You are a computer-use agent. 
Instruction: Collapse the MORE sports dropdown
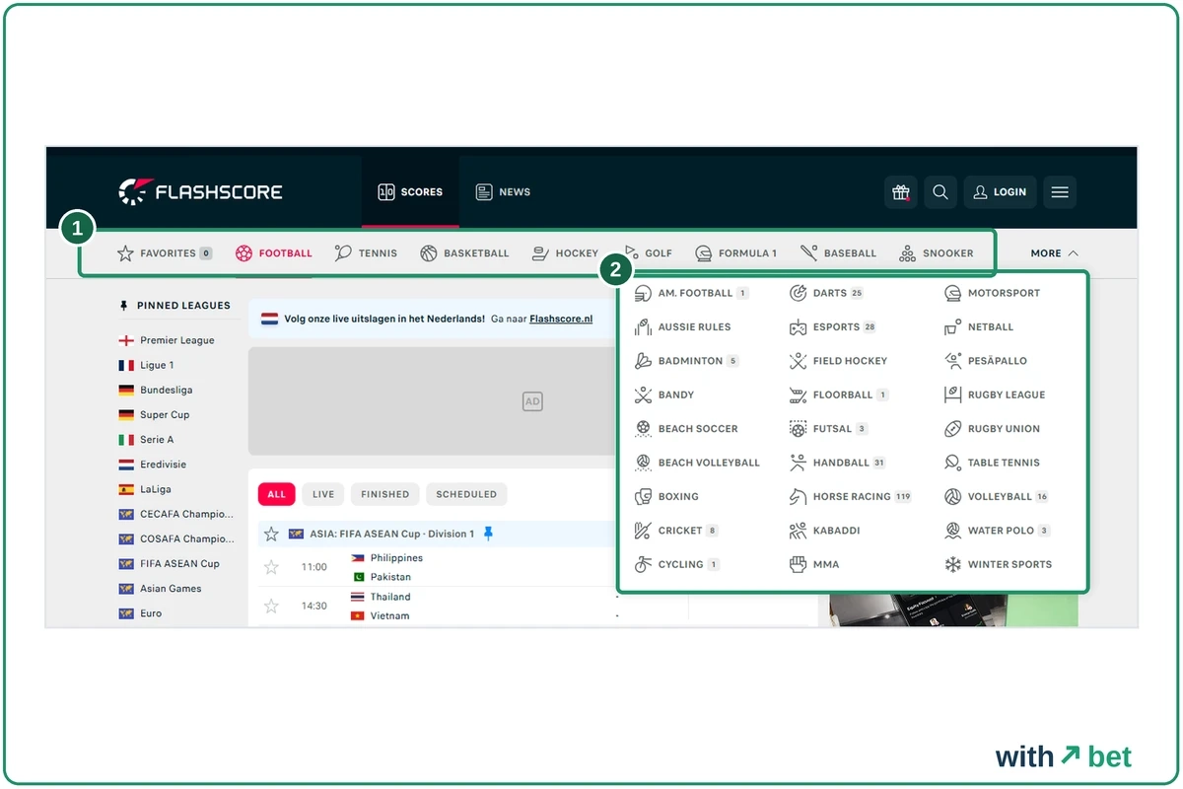[x=1054, y=253]
